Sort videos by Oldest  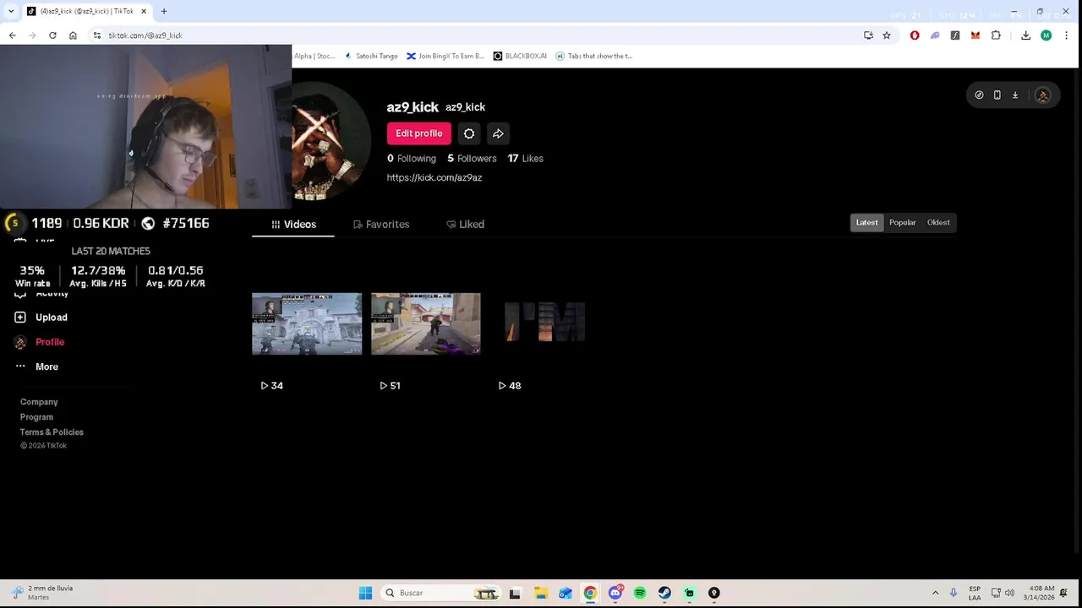pyautogui.click(x=938, y=222)
